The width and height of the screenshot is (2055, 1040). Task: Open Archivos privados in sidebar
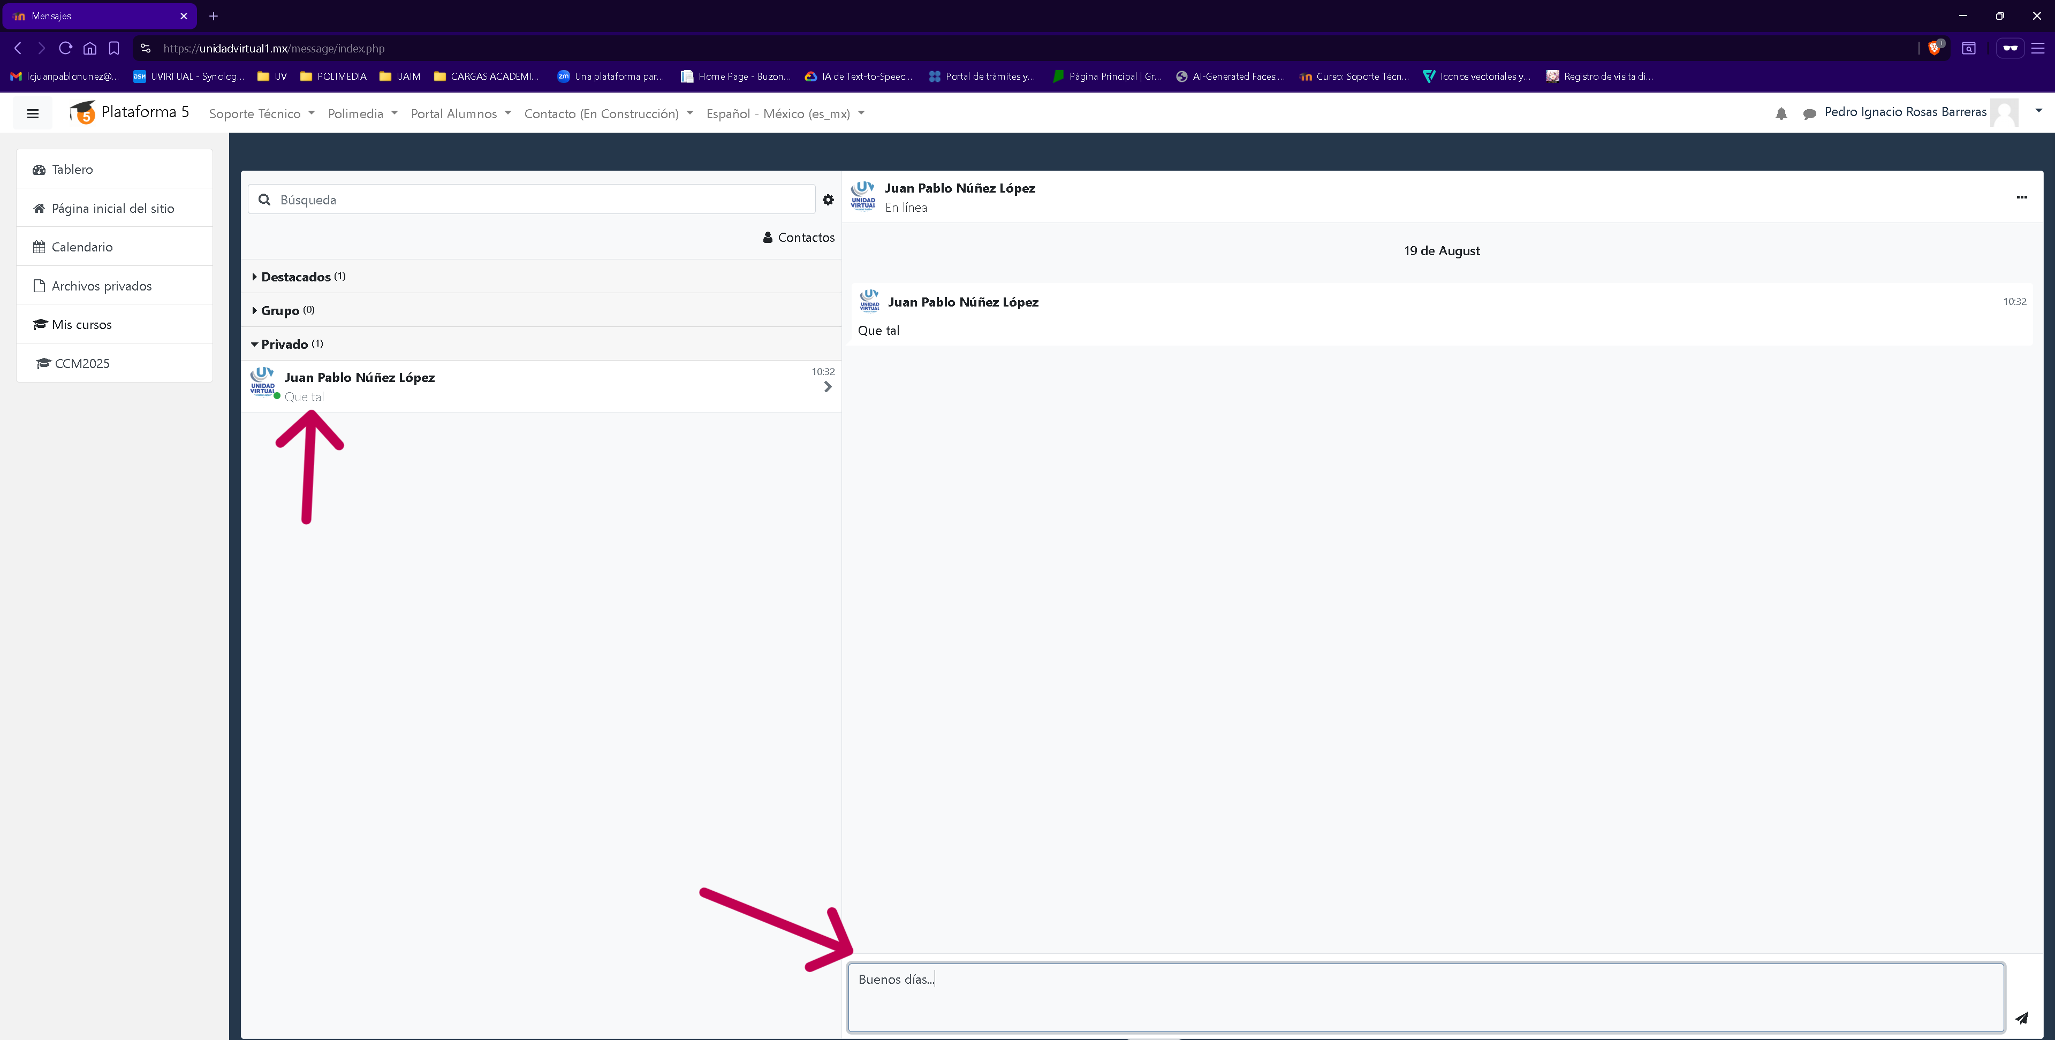point(115,286)
